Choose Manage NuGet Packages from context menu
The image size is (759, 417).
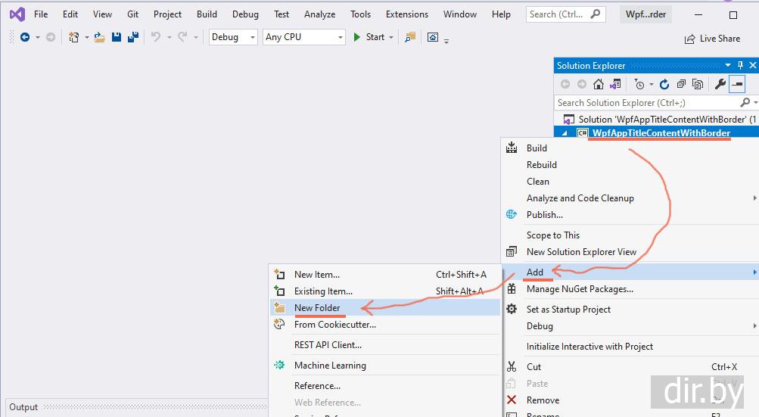(580, 289)
